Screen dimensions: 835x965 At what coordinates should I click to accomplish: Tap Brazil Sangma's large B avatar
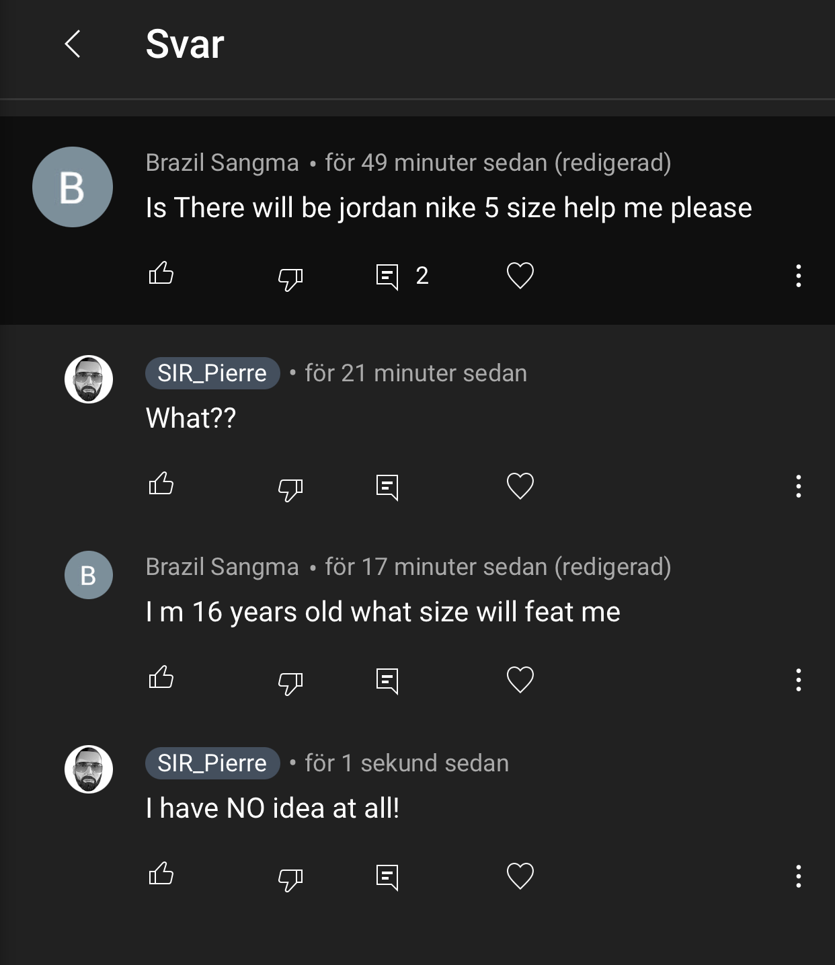coord(73,187)
